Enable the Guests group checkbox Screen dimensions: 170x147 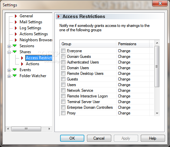63,79
